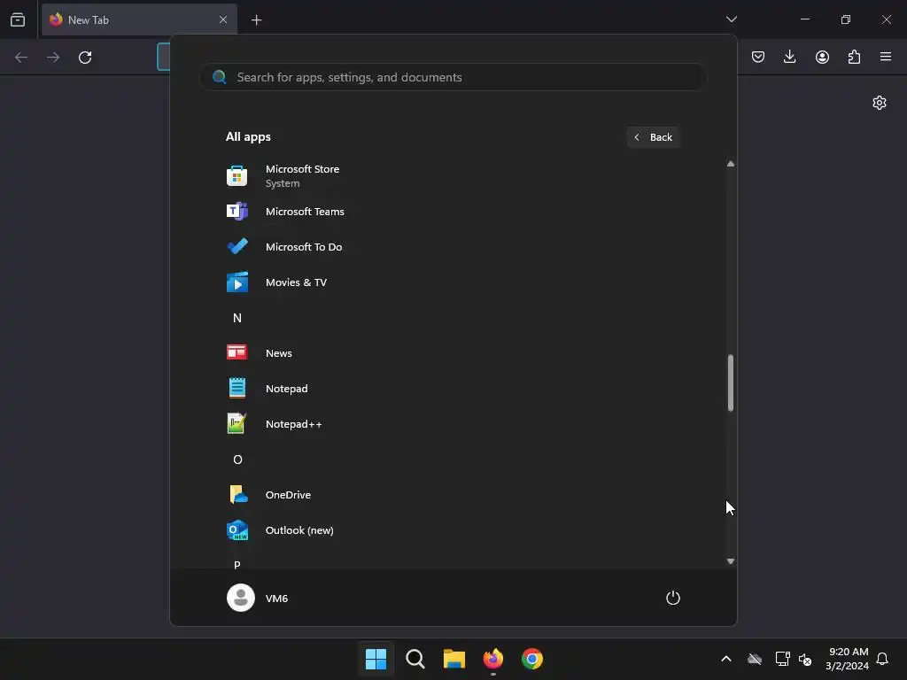Open Firefox downloads panel
This screenshot has height=680, width=907.
point(789,57)
